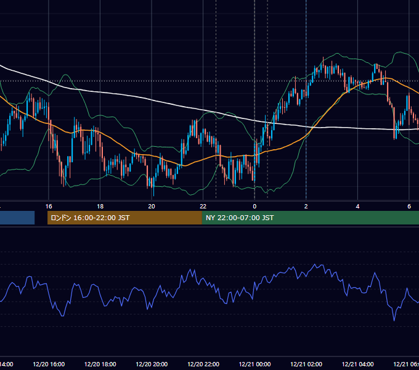
Task: Select the 2 hour label on price chart axis
Action: (306, 206)
